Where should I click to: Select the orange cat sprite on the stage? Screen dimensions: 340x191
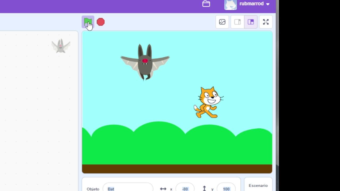(209, 103)
